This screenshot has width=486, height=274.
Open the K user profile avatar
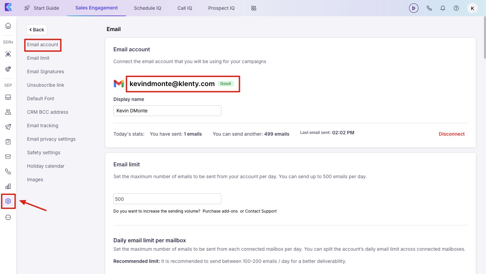(x=472, y=8)
